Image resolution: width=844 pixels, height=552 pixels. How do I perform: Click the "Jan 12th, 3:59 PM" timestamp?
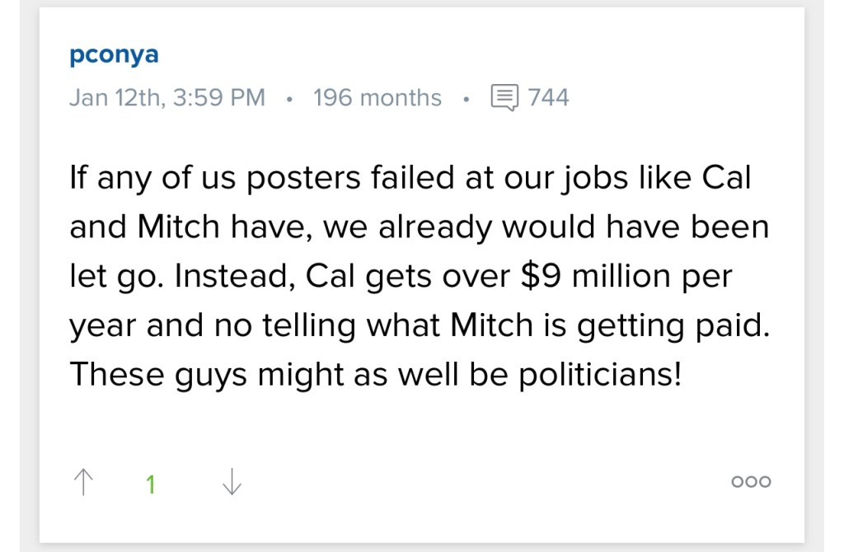[167, 97]
